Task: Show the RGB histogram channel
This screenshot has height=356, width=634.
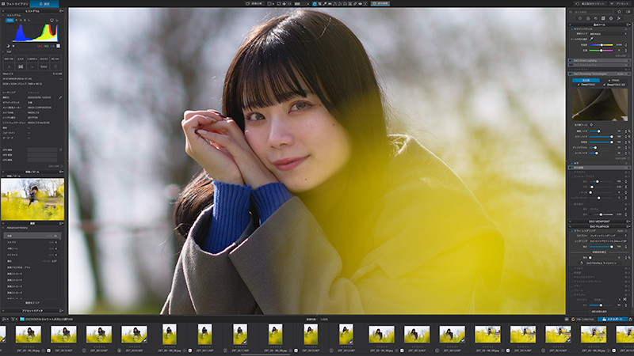Action: tap(10, 20)
